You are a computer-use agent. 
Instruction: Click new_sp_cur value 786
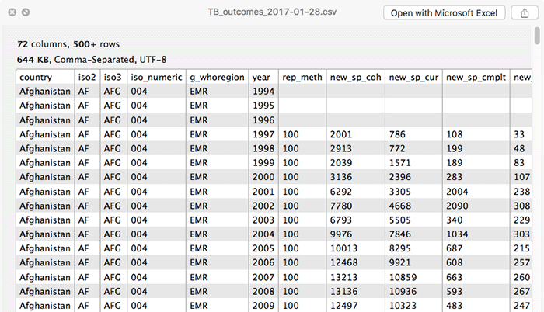point(397,134)
